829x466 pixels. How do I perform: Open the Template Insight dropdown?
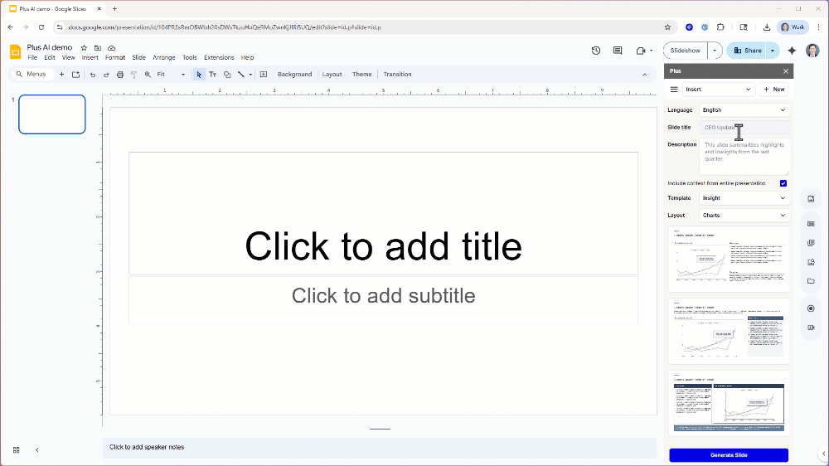tap(744, 198)
